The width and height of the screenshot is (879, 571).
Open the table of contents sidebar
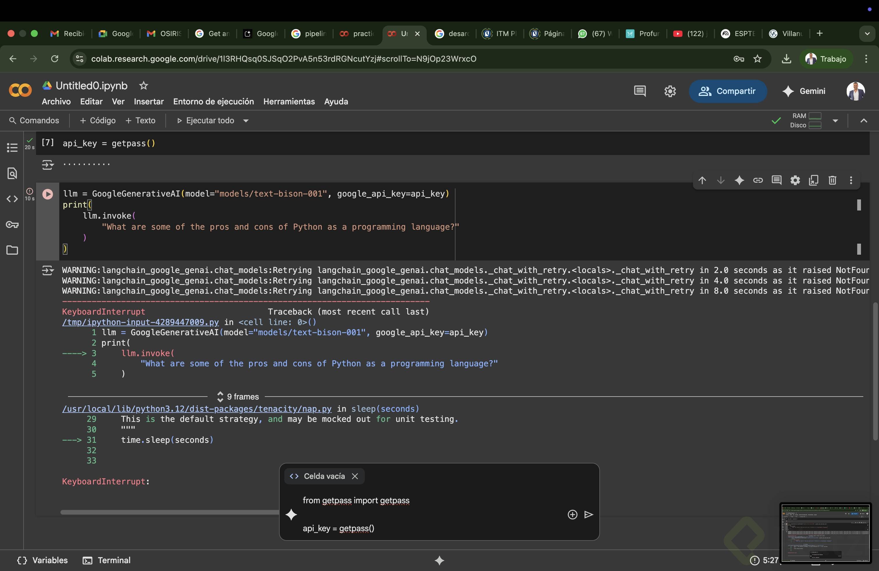click(12, 148)
